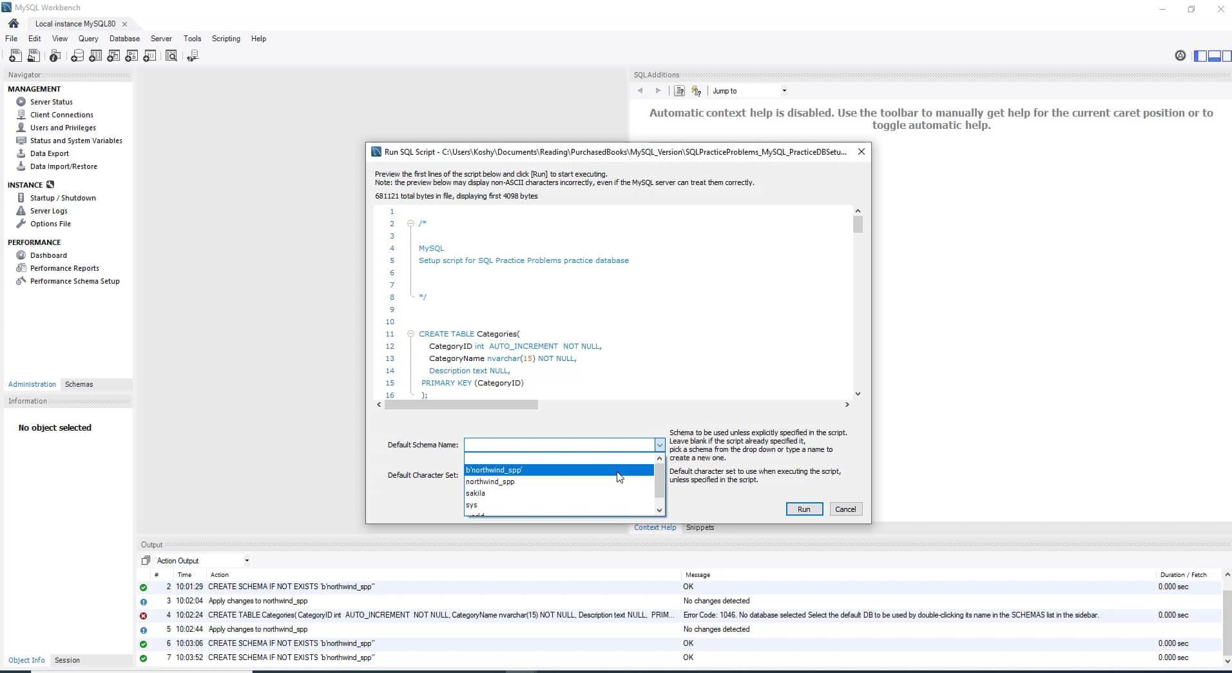Select output row 4 with error 1046
Viewport: 1232px width, 673px height.
[x=679, y=615]
